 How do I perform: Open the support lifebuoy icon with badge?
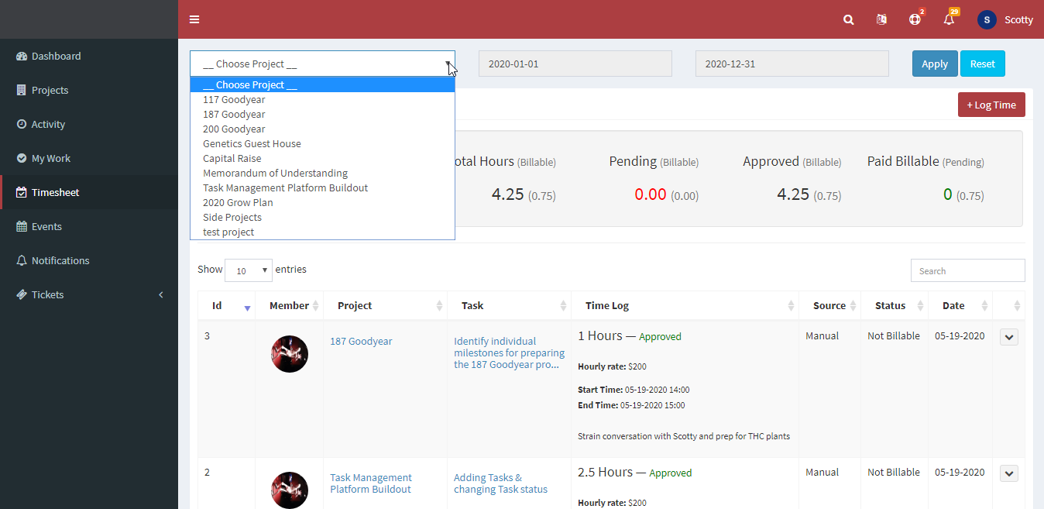915,19
